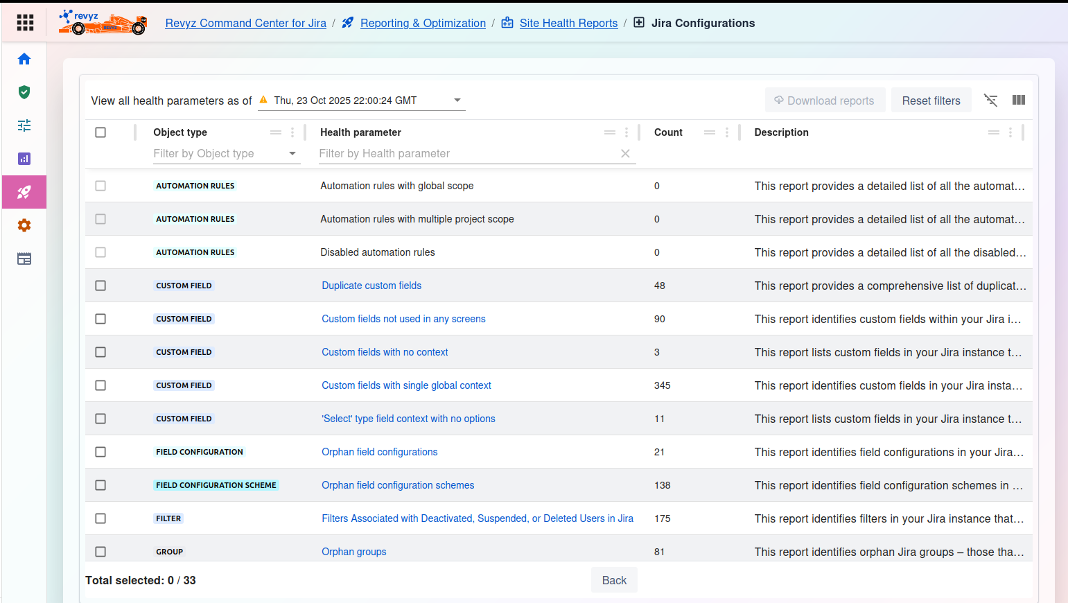Navigate to Site Health Reports breadcrumb
Screen dimensions: 1068x603
pos(568,23)
